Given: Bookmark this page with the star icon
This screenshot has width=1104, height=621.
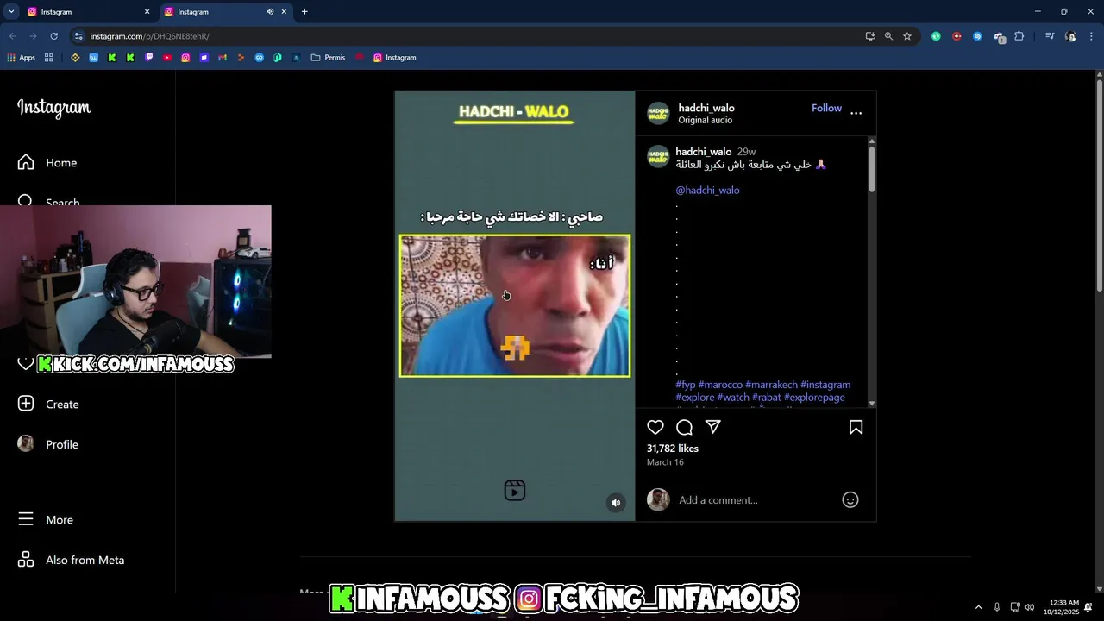Looking at the screenshot, I should 907,36.
